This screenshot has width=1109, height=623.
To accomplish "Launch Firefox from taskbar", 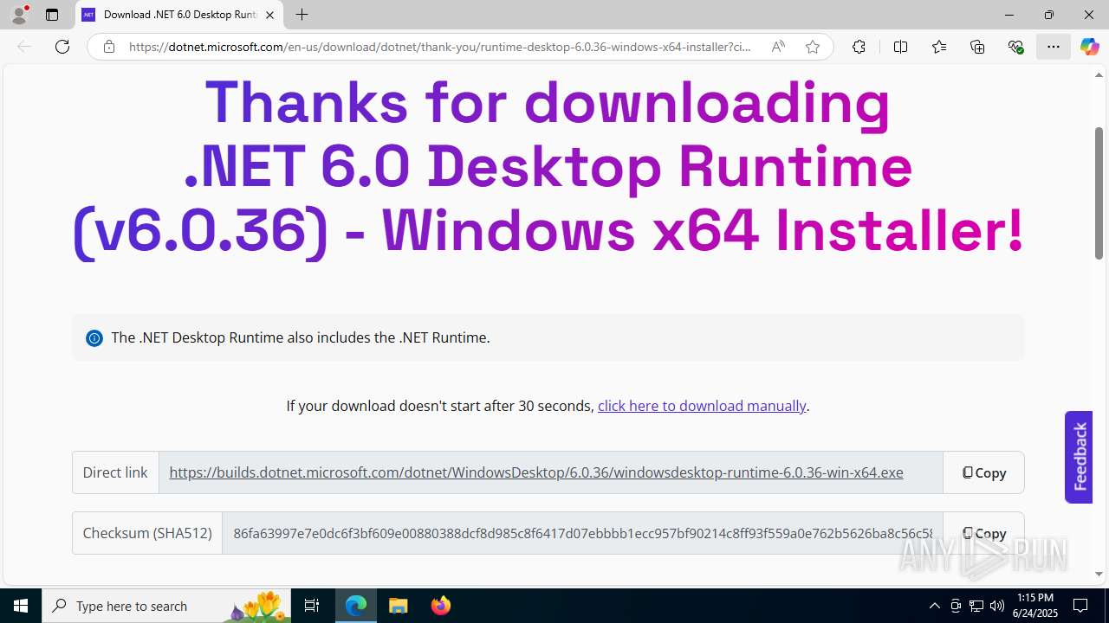I will click(440, 606).
